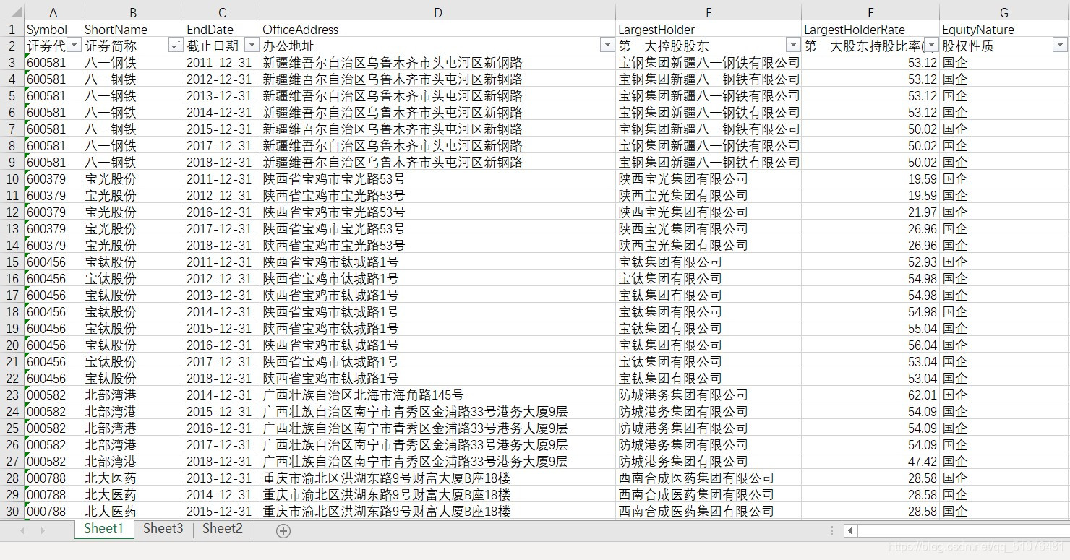Select value 21.97 in column F
This screenshot has width=1070, height=560.
[870, 212]
